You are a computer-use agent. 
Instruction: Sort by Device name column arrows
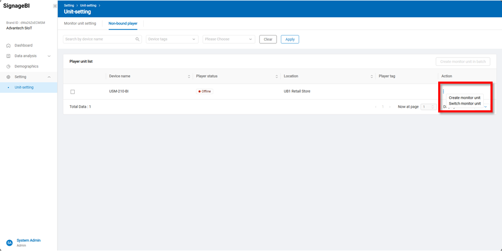click(x=189, y=76)
